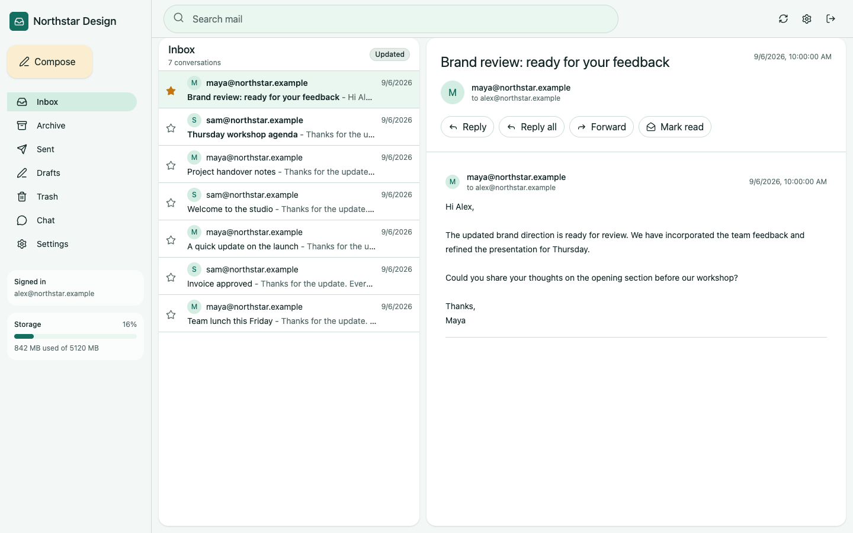Click the message subject heading in reading pane

(x=555, y=62)
